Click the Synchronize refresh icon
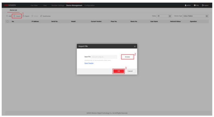This screenshot has width=214, height=117. [41, 16]
